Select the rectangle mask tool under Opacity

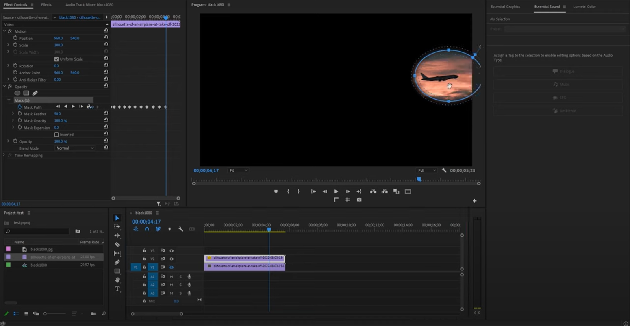[26, 93]
